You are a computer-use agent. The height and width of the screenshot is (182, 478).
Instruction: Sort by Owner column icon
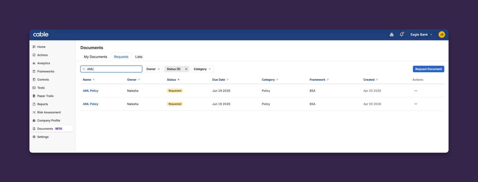tap(139, 80)
